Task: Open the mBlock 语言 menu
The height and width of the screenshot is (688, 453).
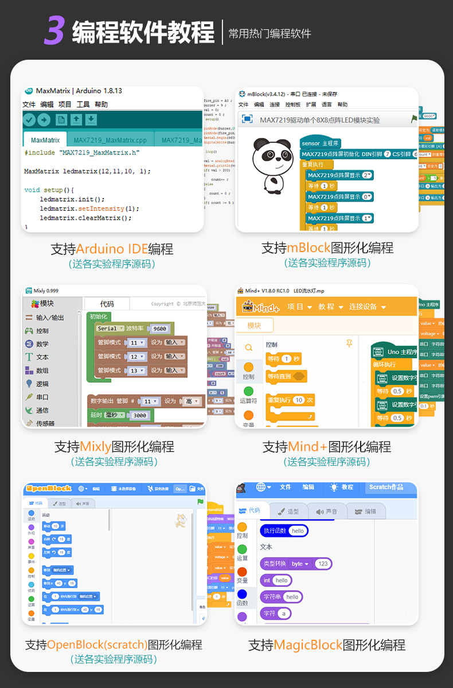Action: tap(326, 105)
